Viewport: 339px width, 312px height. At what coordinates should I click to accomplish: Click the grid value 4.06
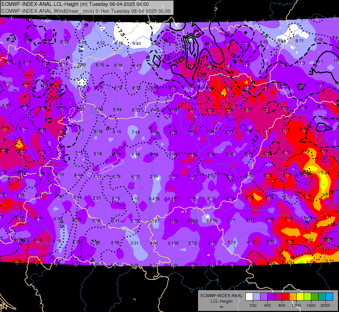click(x=117, y=154)
